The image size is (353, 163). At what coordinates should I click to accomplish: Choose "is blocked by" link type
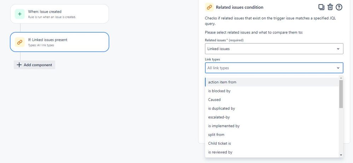pyautogui.click(x=272, y=91)
